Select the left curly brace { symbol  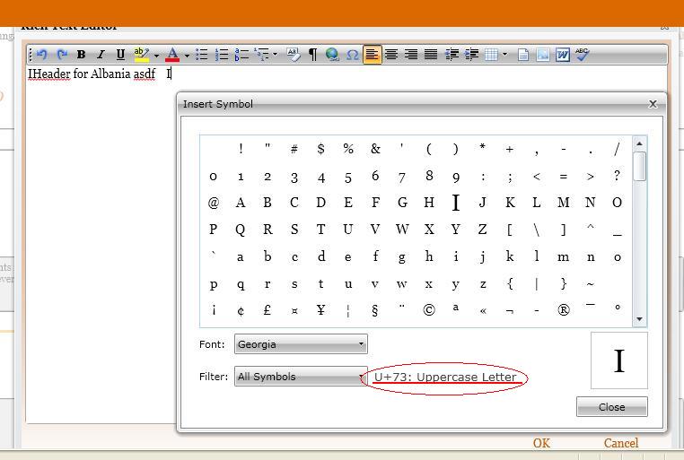click(510, 284)
